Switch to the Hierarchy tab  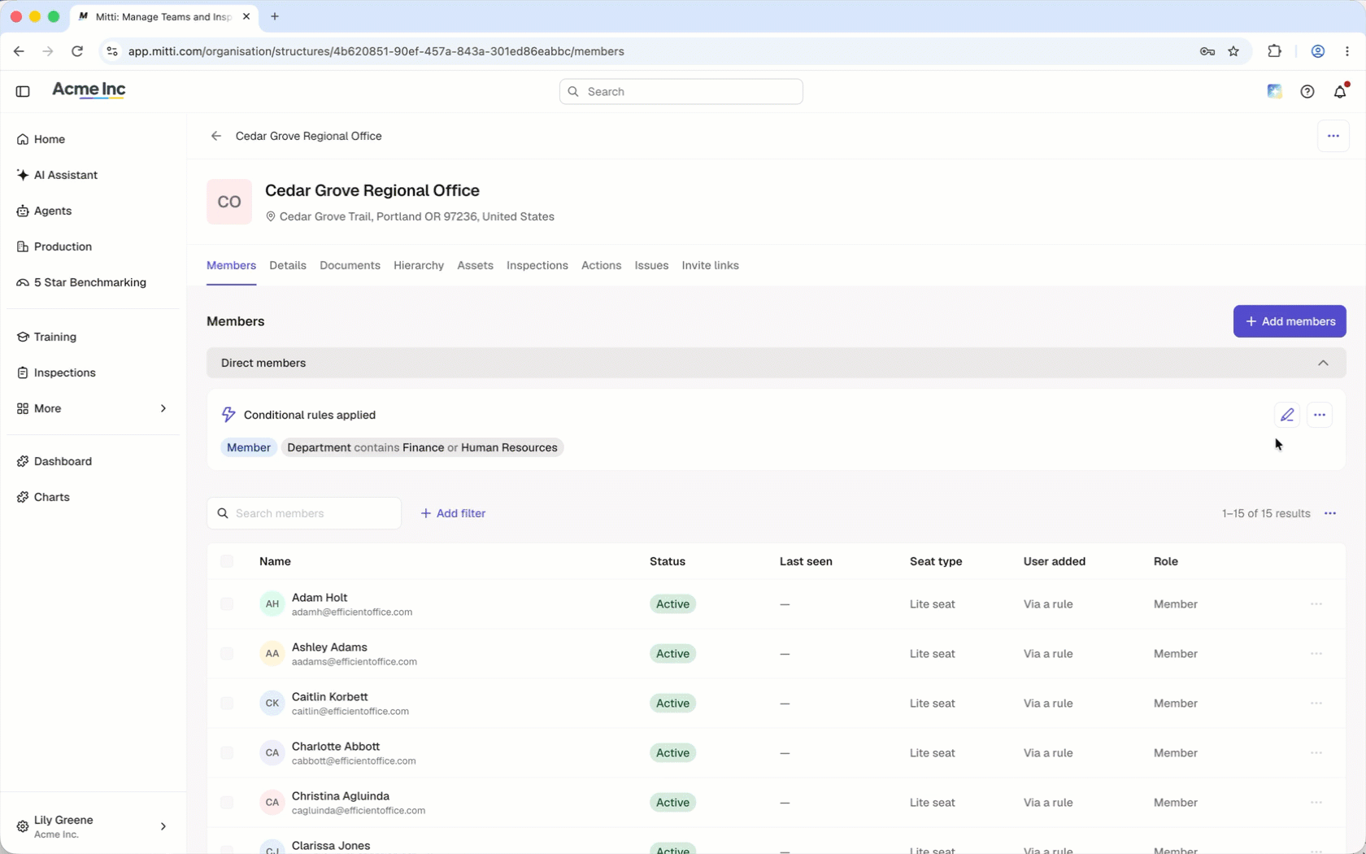[x=419, y=265]
